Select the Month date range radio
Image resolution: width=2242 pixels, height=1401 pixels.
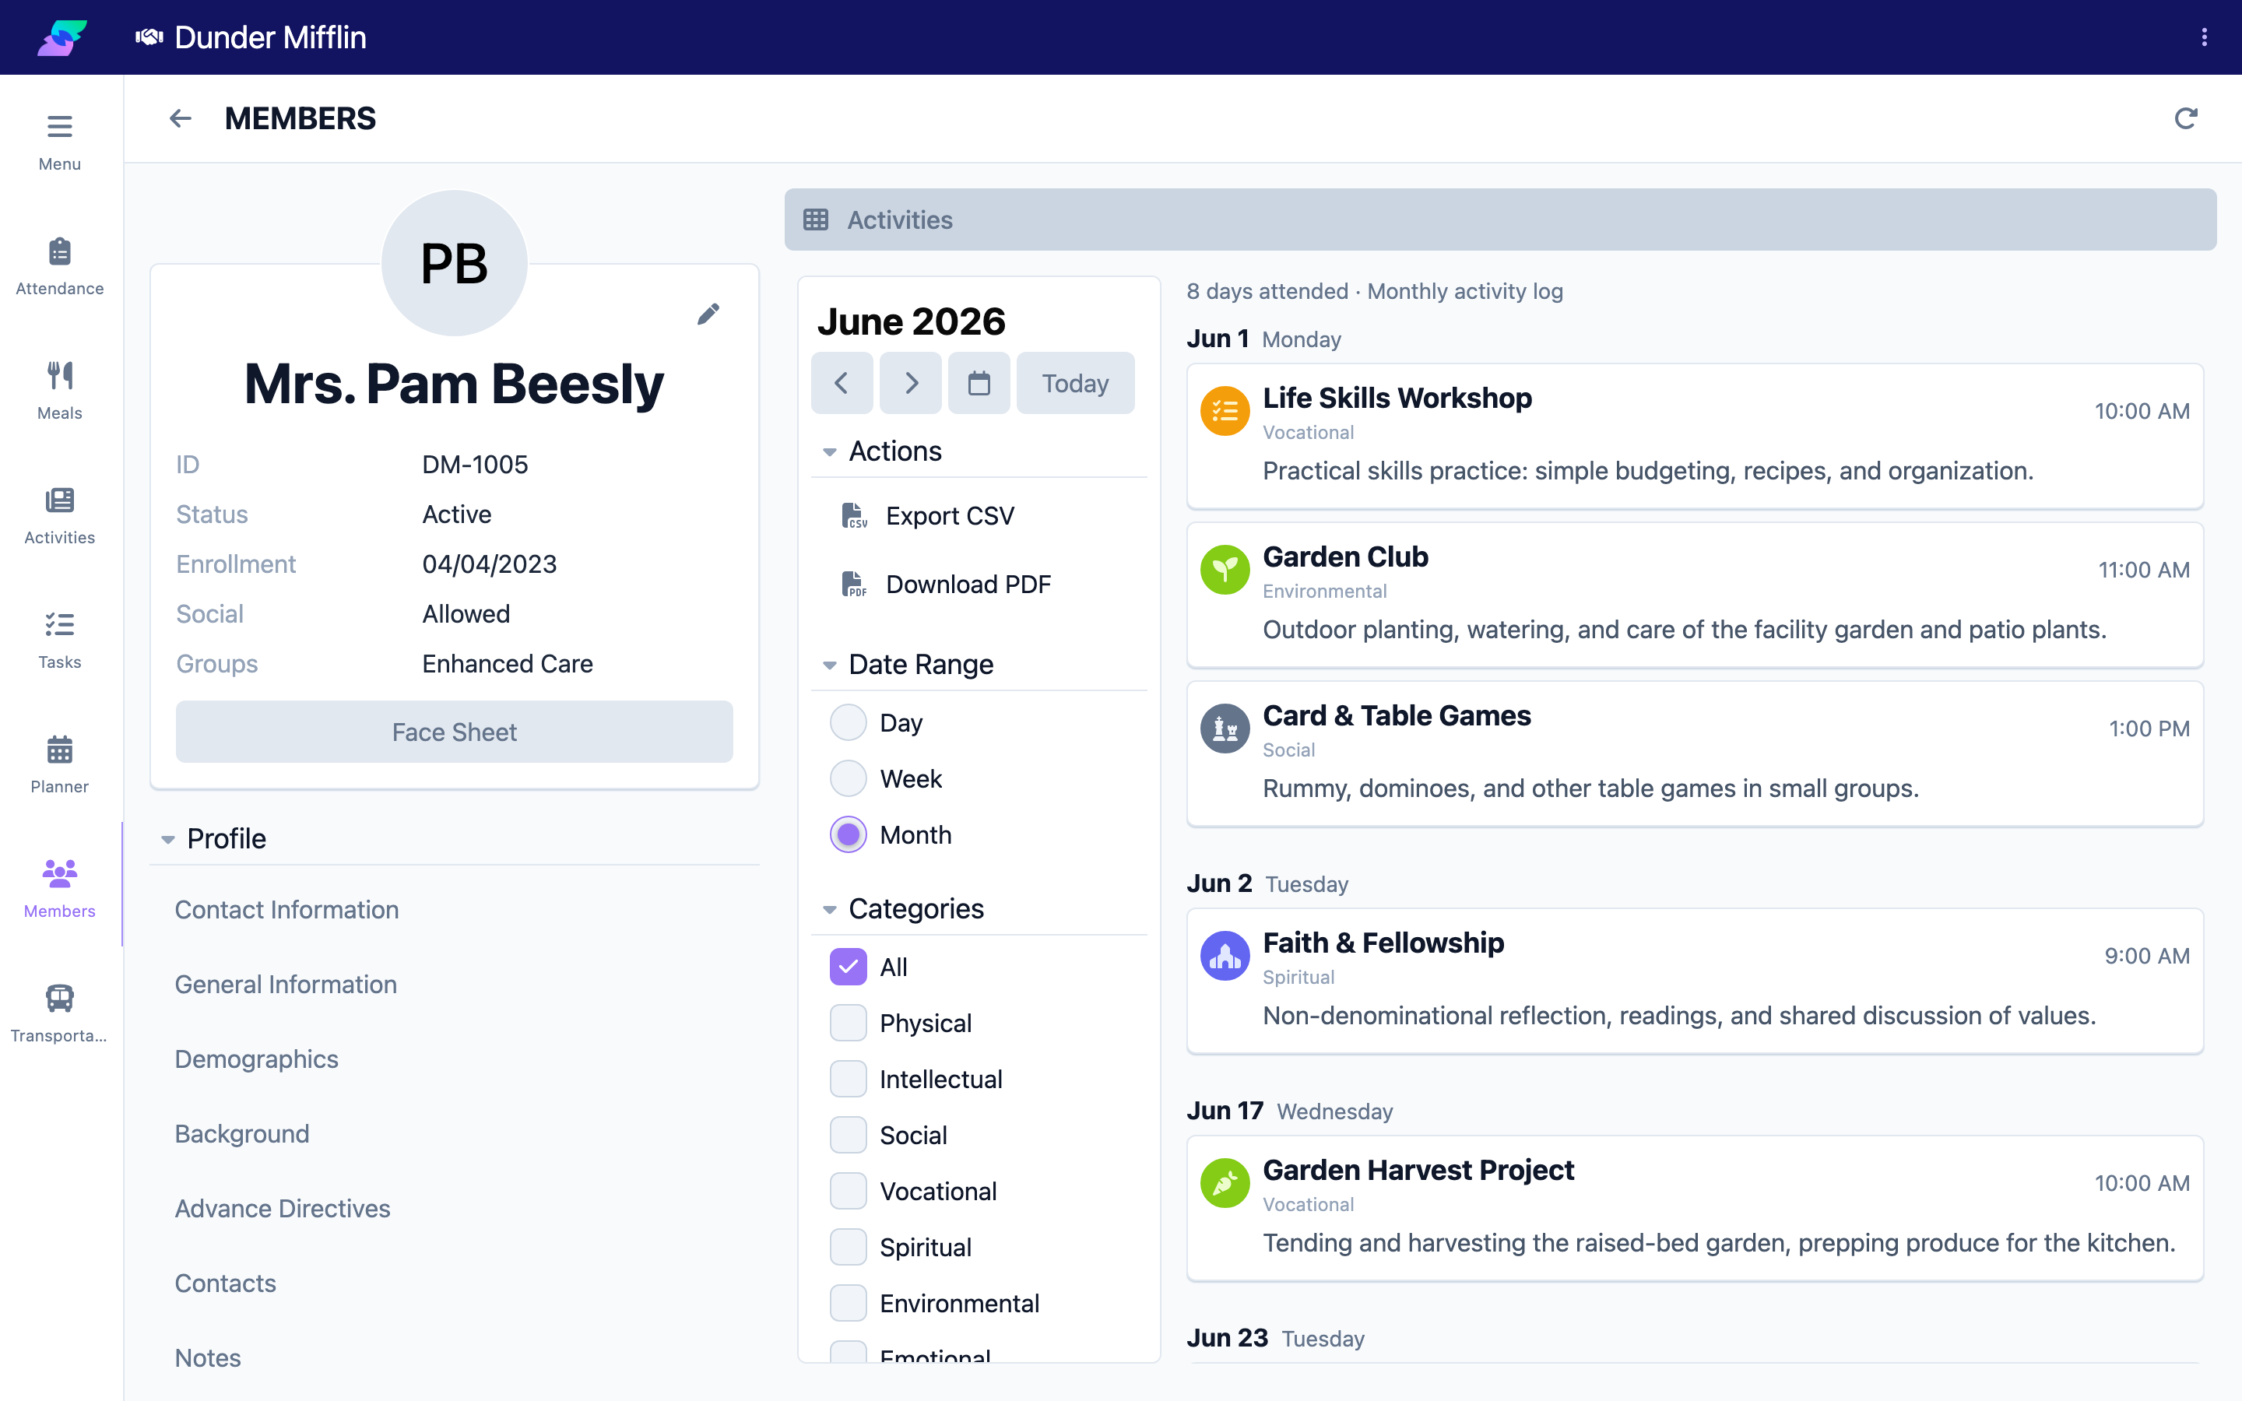[x=848, y=835]
